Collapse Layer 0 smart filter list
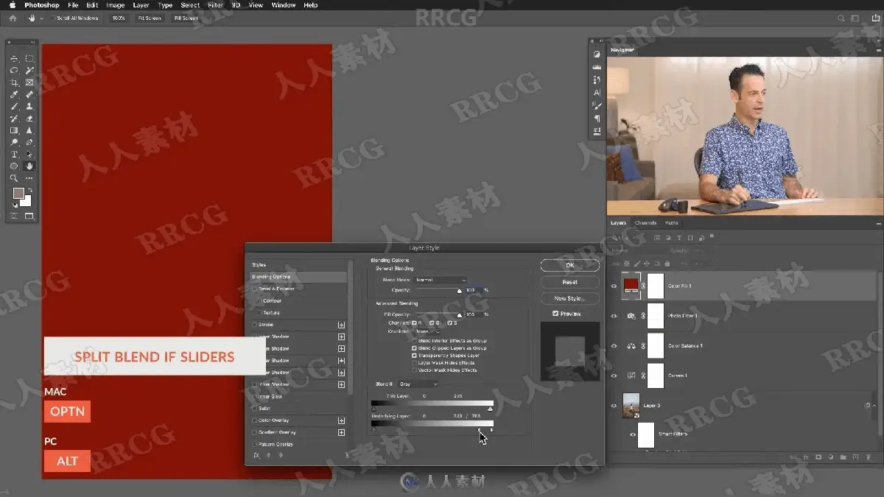Image resolution: width=884 pixels, height=497 pixels. [x=874, y=406]
